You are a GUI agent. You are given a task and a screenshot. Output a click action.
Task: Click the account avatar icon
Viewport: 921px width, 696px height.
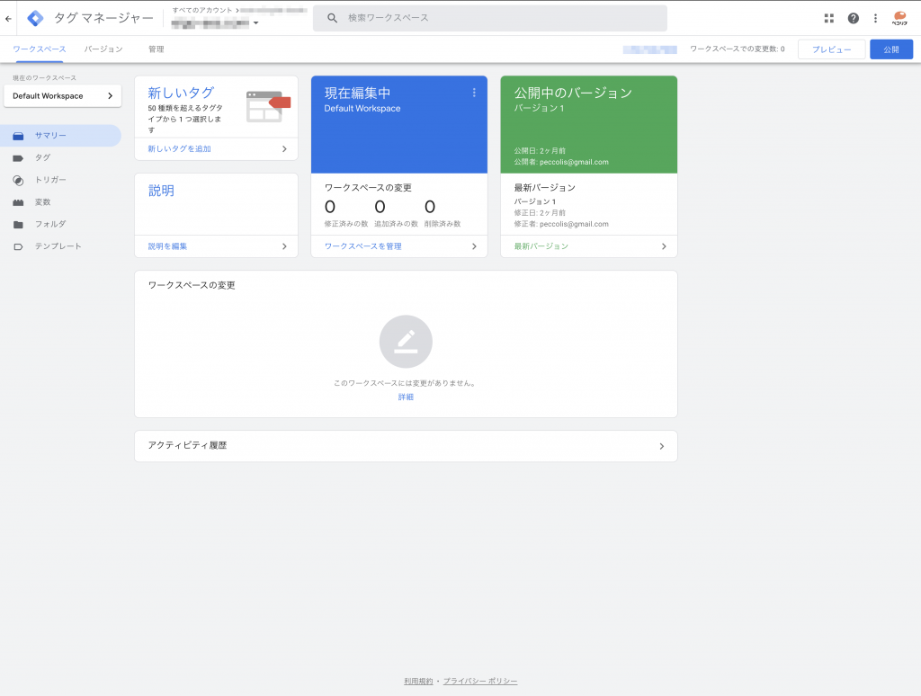point(899,18)
